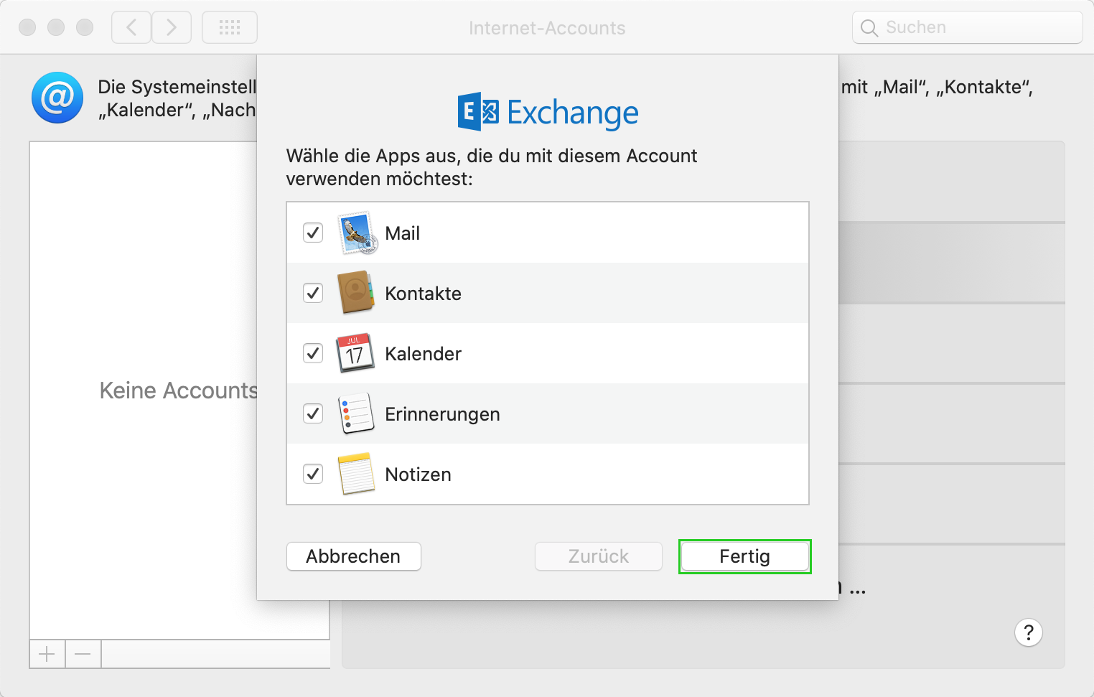Open help with the question mark button

point(1029,632)
